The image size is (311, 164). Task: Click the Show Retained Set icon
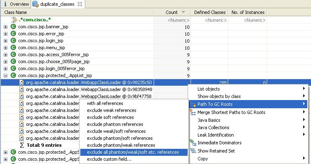[x=193, y=151]
